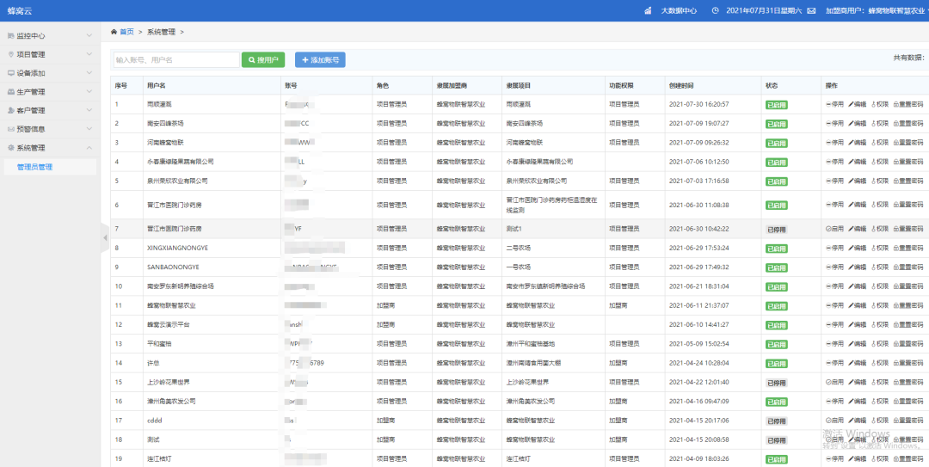Viewport: 929px width, 467px height.
Task: Click the timestamp 2021-07-30 16:20:57
Action: (x=698, y=104)
